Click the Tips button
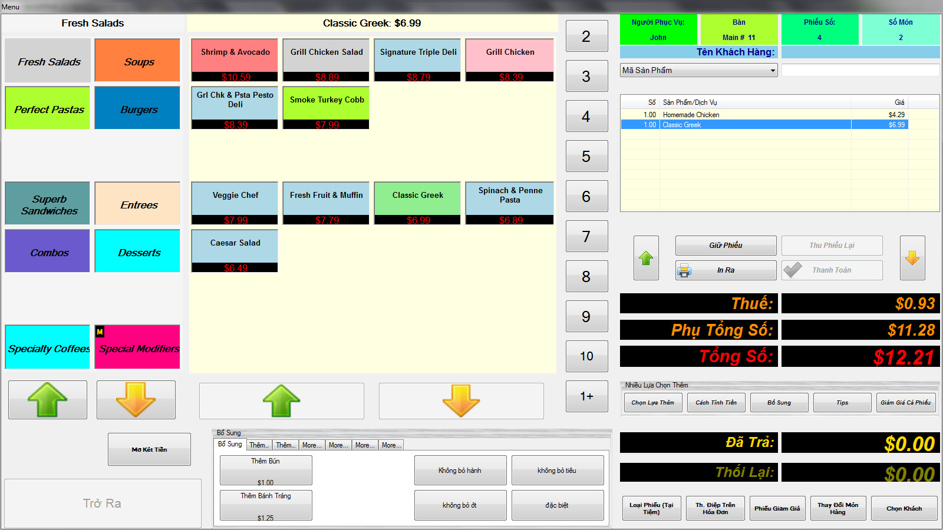Image resolution: width=943 pixels, height=530 pixels. pyautogui.click(x=842, y=403)
